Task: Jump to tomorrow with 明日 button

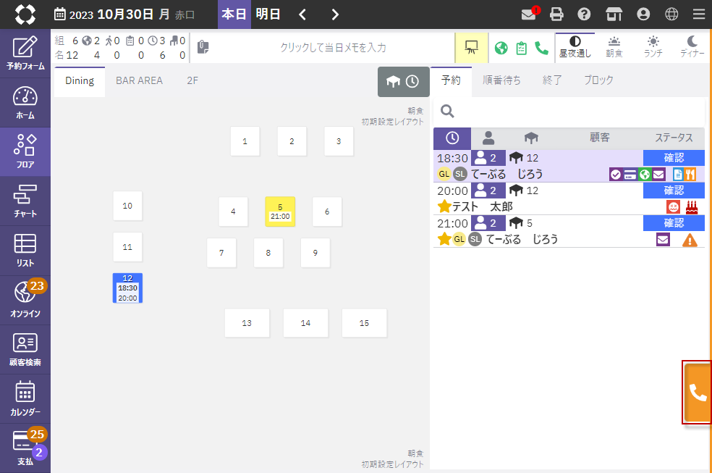Action: click(x=268, y=14)
